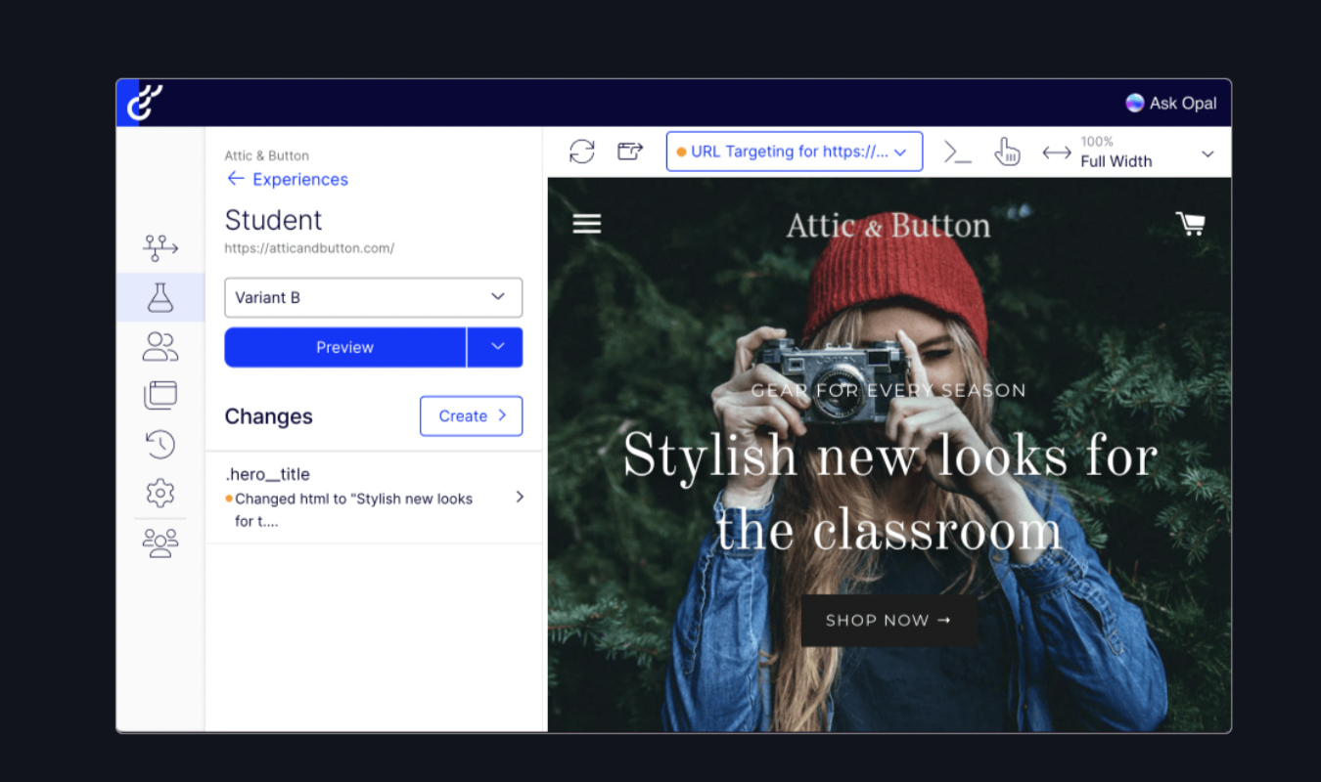Open the team collaborators icon in sidebar
This screenshot has width=1321, height=782.
[160, 543]
